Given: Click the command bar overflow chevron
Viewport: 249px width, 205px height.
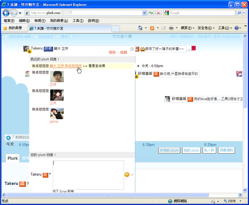Looking at the screenshot, I should coord(245,26).
